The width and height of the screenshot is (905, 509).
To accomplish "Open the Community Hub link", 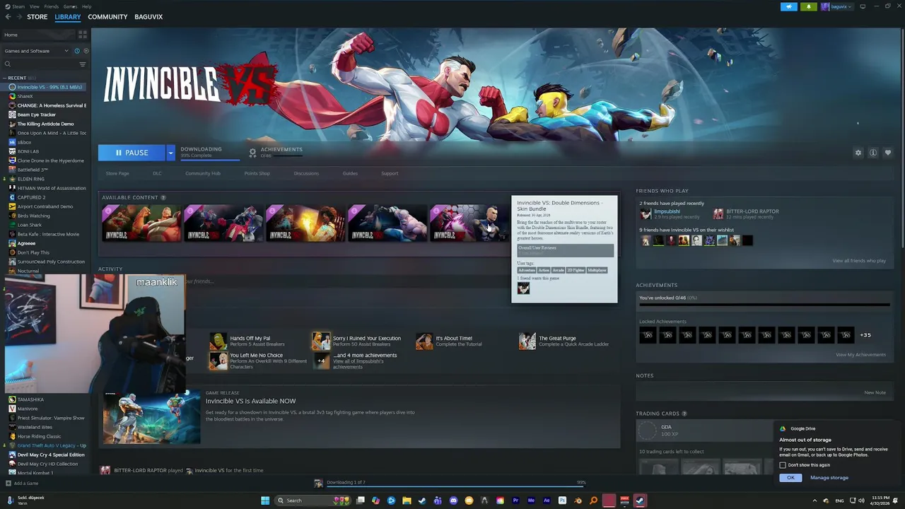I will point(203,173).
